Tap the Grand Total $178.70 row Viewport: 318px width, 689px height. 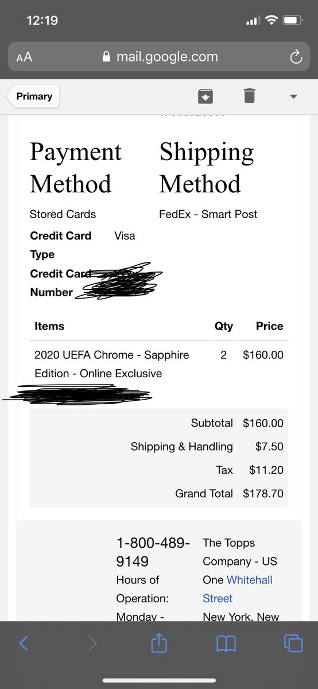pos(159,493)
